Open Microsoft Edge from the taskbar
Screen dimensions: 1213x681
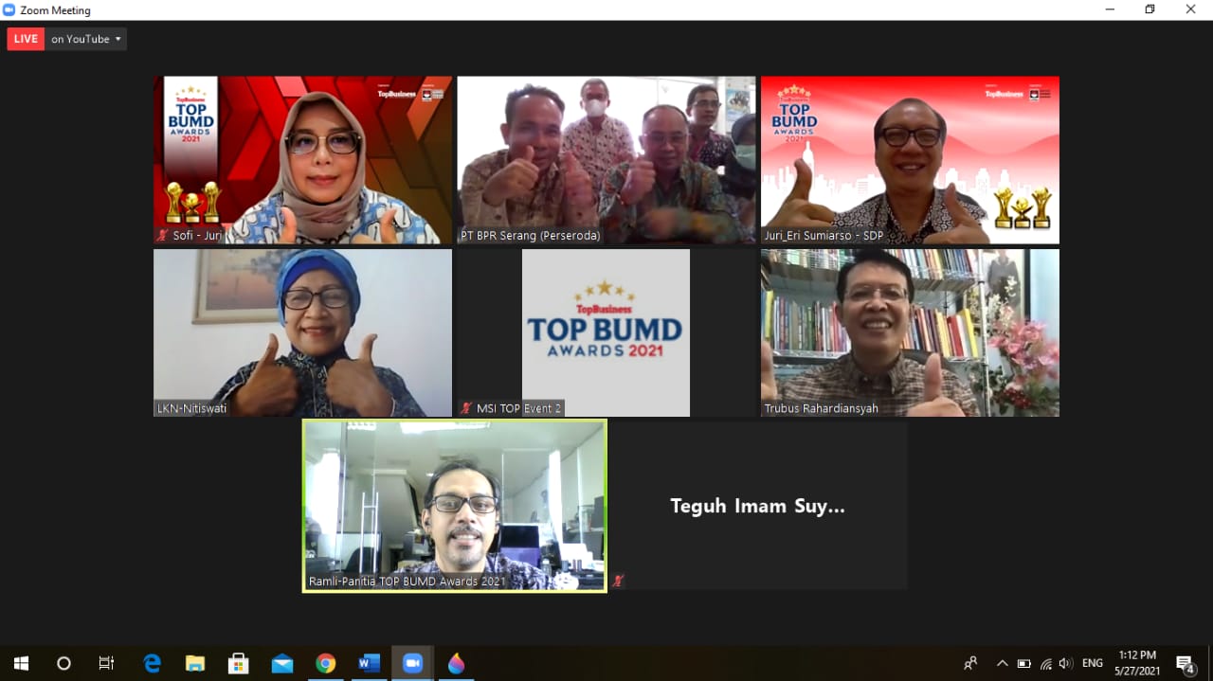pos(152,663)
